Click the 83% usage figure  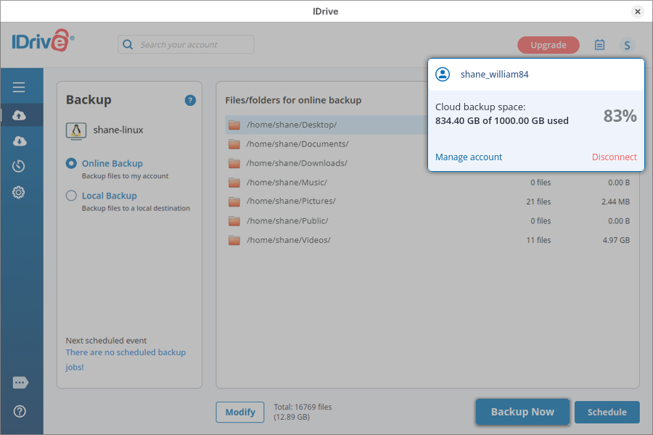point(620,116)
